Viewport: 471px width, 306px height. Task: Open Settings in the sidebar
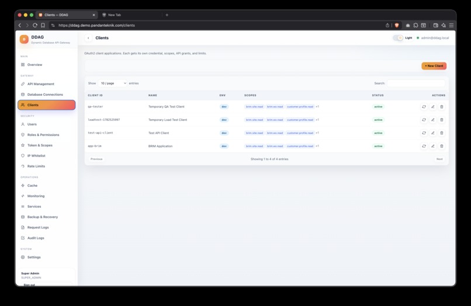46,257
